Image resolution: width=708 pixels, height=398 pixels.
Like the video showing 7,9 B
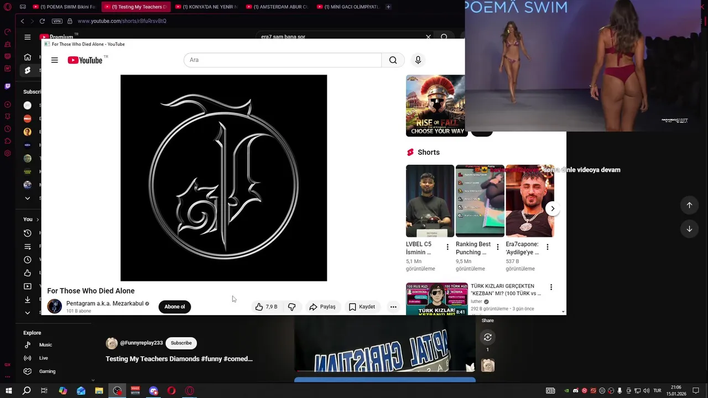click(266, 307)
